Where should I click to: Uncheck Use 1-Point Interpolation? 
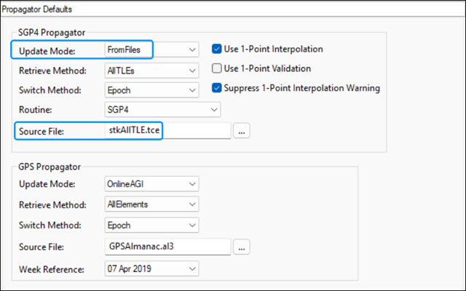217,49
